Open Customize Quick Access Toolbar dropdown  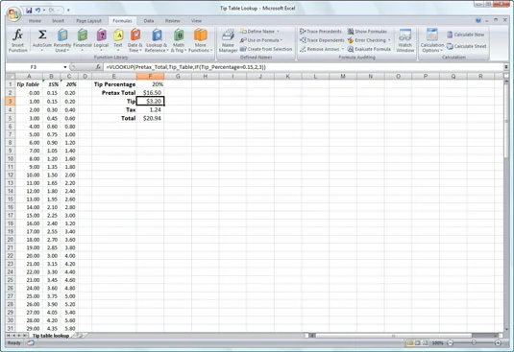tap(68, 11)
